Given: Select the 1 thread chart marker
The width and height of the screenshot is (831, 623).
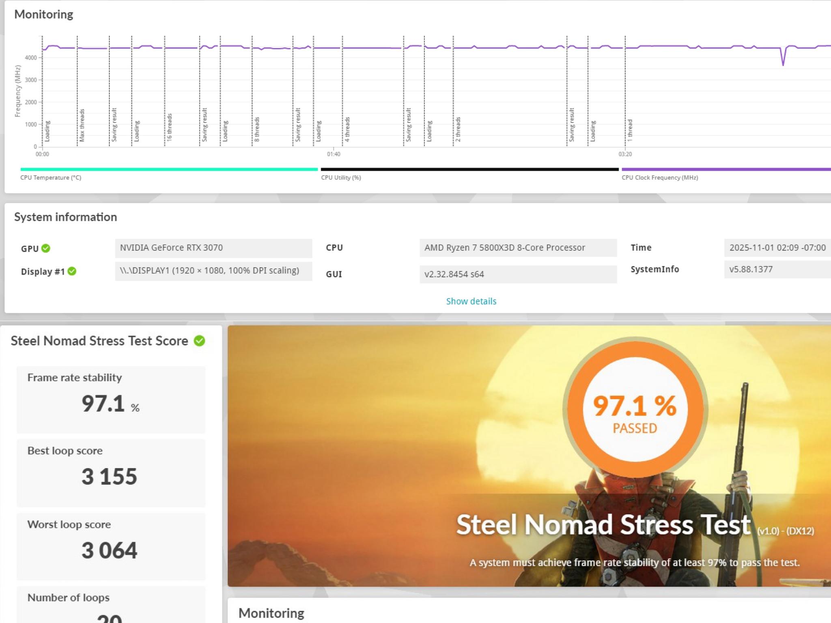Looking at the screenshot, I should (x=630, y=130).
